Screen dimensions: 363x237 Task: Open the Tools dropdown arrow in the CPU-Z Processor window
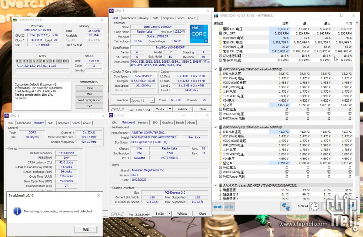pyautogui.click(x=170, y=109)
